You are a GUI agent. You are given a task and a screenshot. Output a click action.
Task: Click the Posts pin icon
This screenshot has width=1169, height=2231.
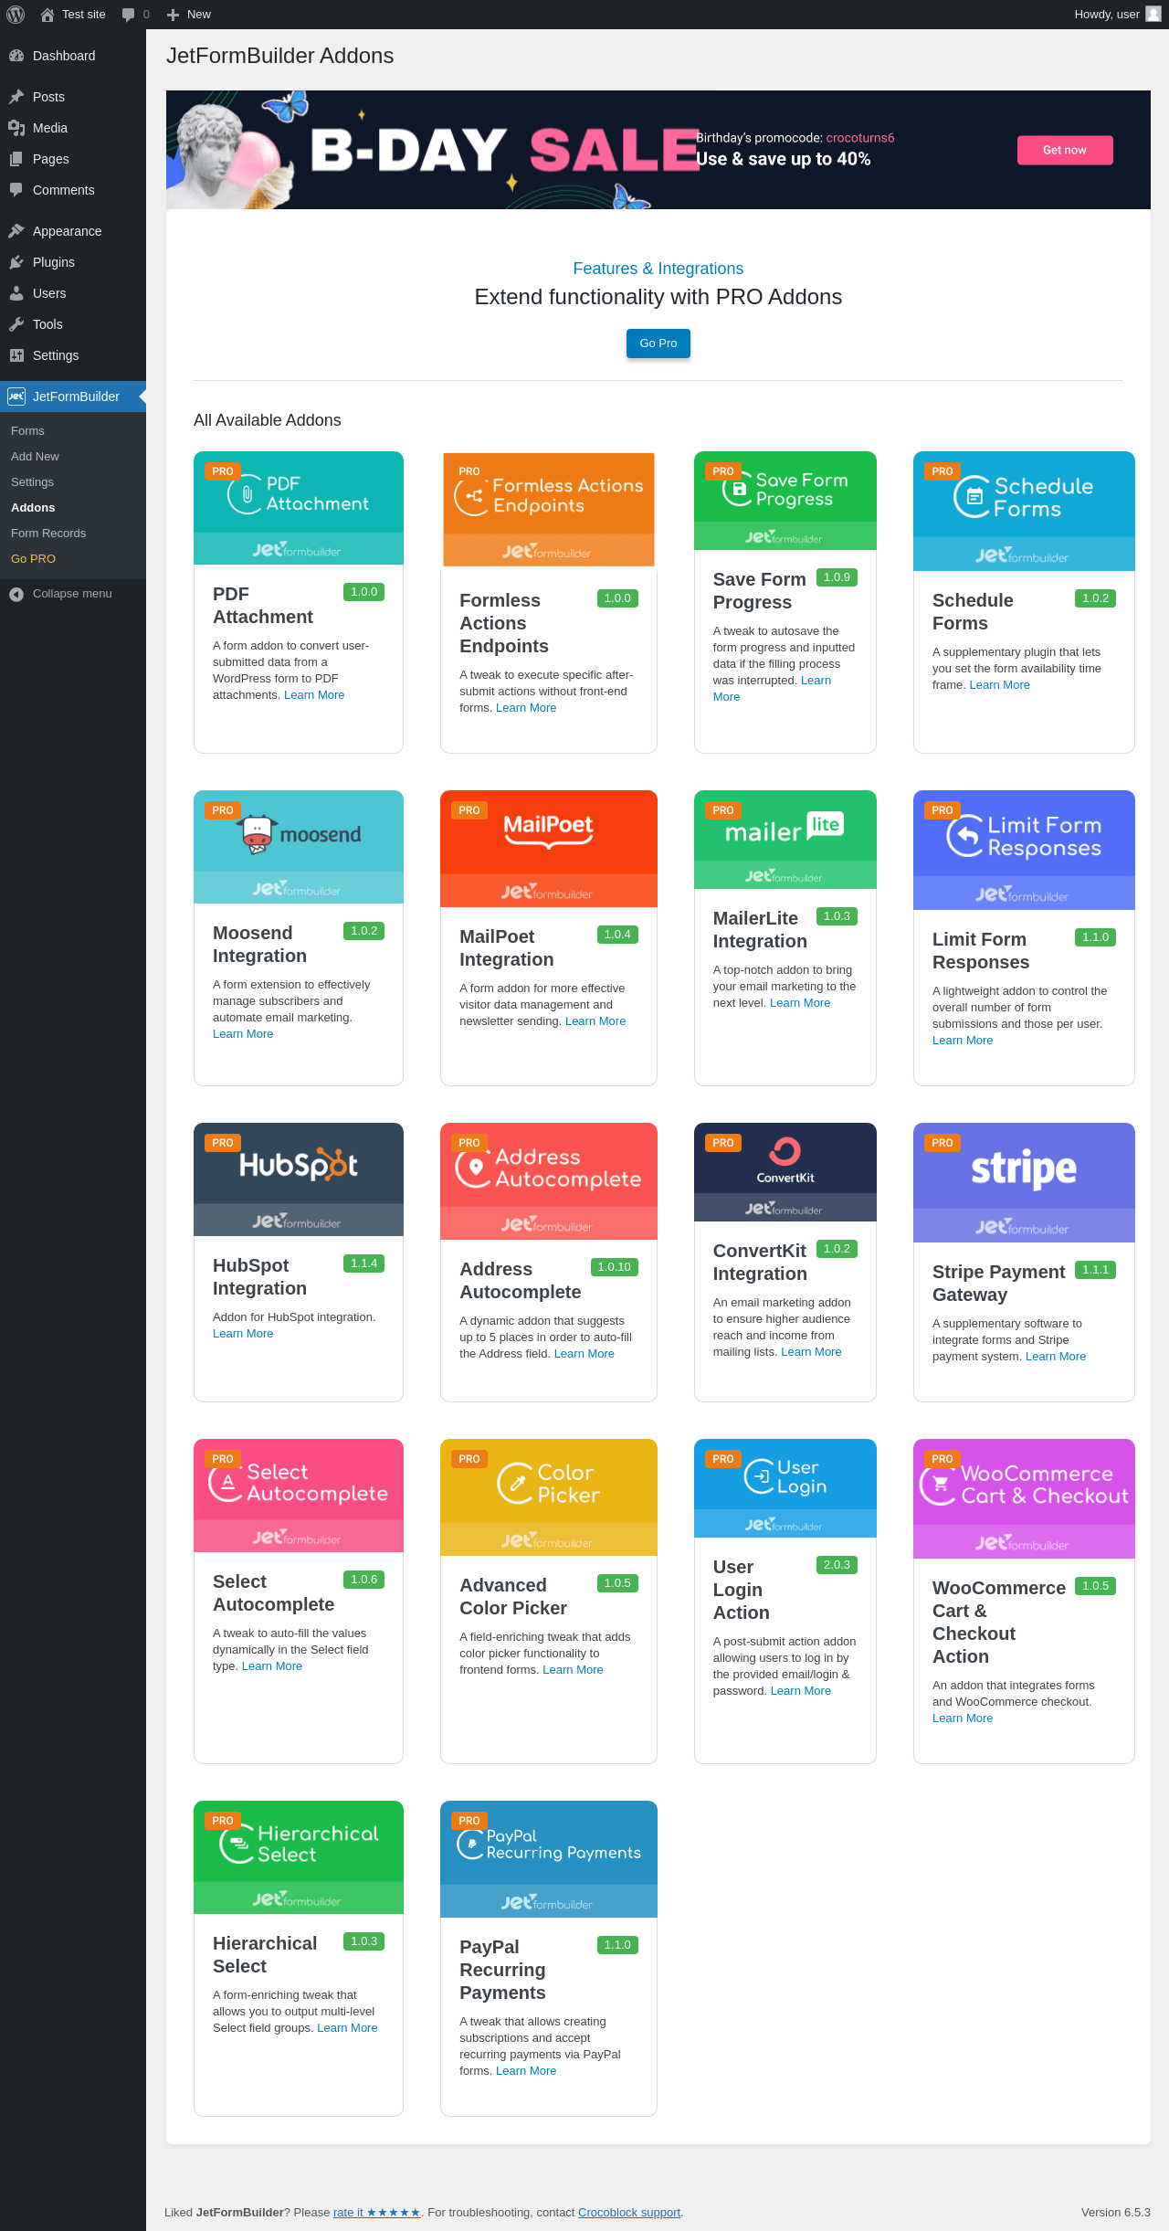(16, 97)
